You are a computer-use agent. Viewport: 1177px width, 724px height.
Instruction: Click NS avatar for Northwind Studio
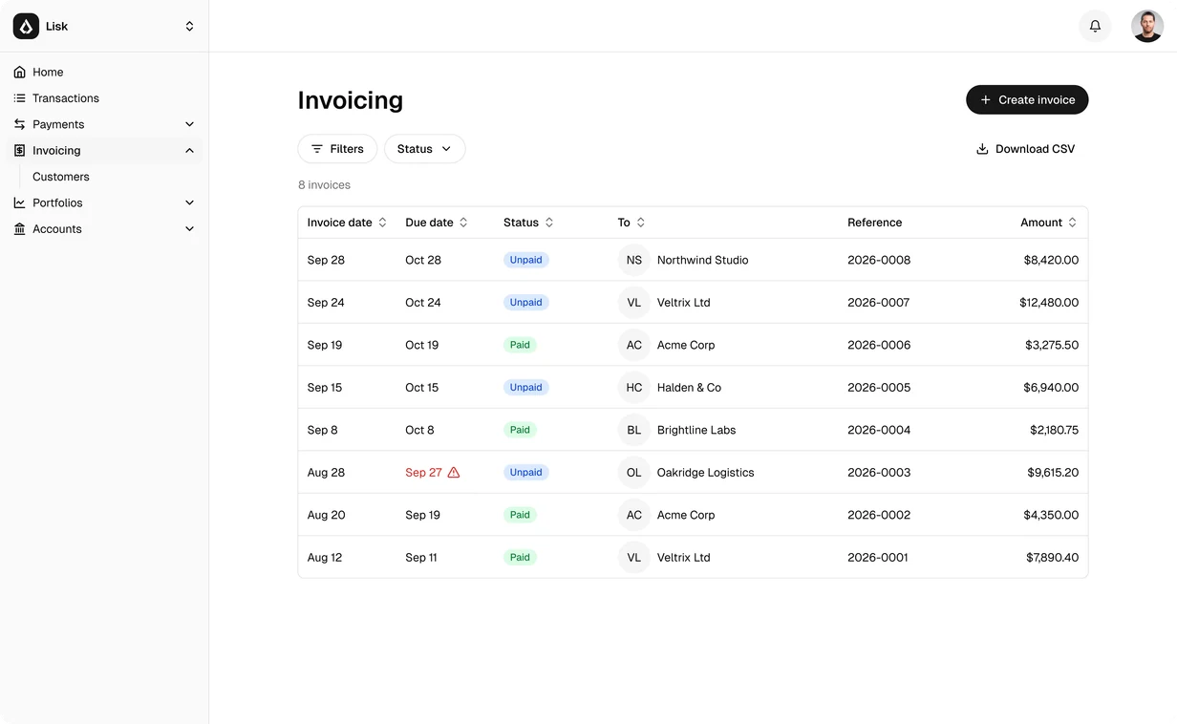tap(634, 260)
